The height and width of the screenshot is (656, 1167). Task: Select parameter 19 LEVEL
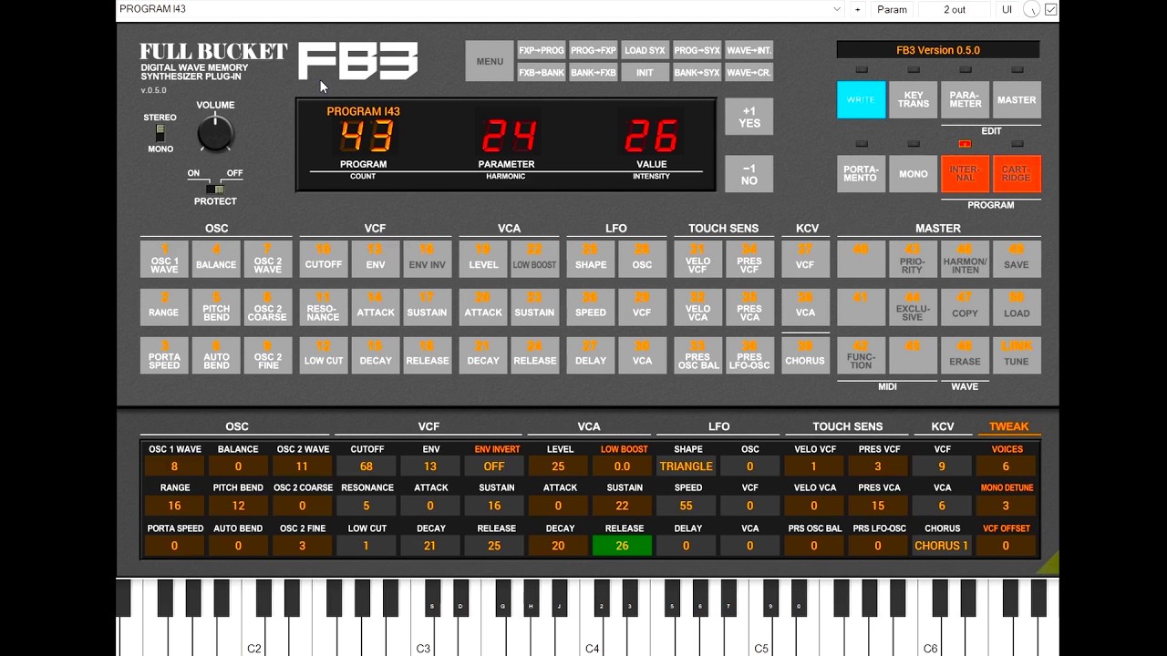[483, 259]
